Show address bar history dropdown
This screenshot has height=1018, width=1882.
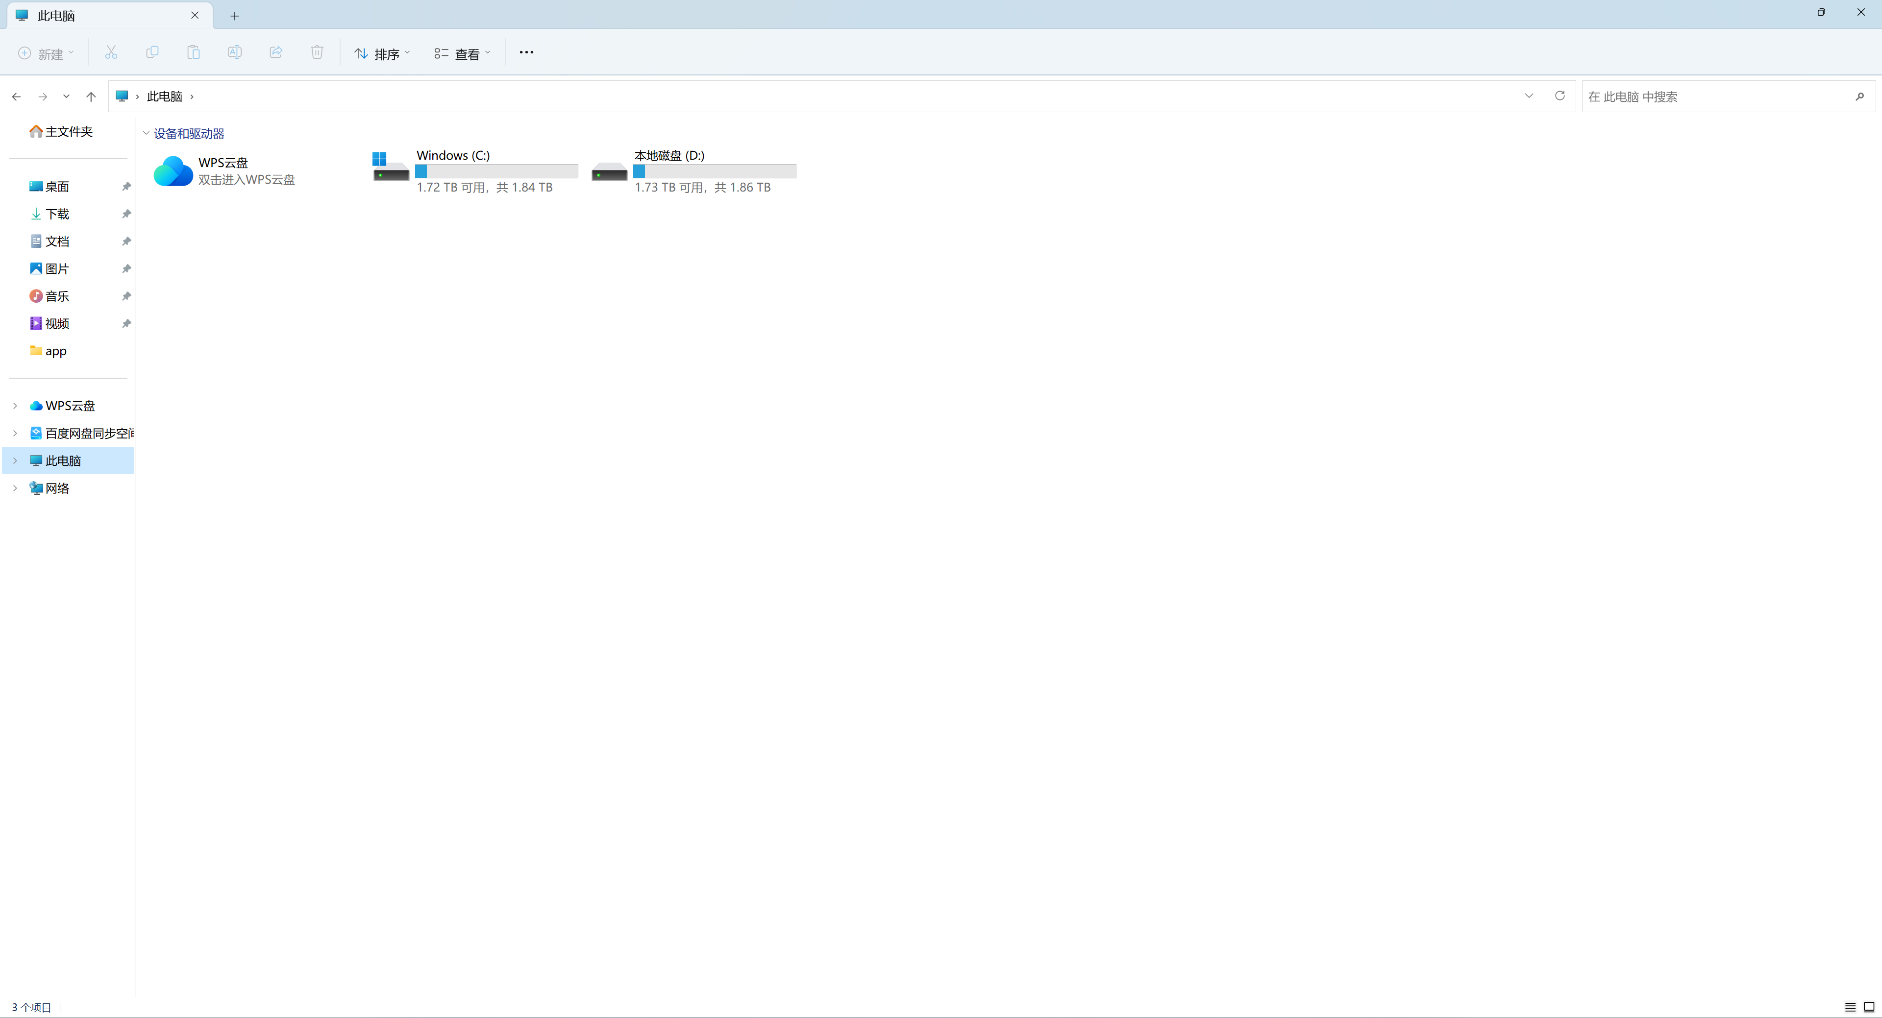[1529, 96]
